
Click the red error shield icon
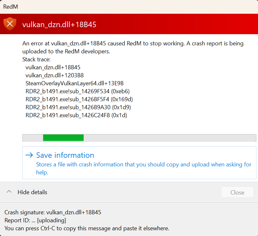[x=10, y=24]
